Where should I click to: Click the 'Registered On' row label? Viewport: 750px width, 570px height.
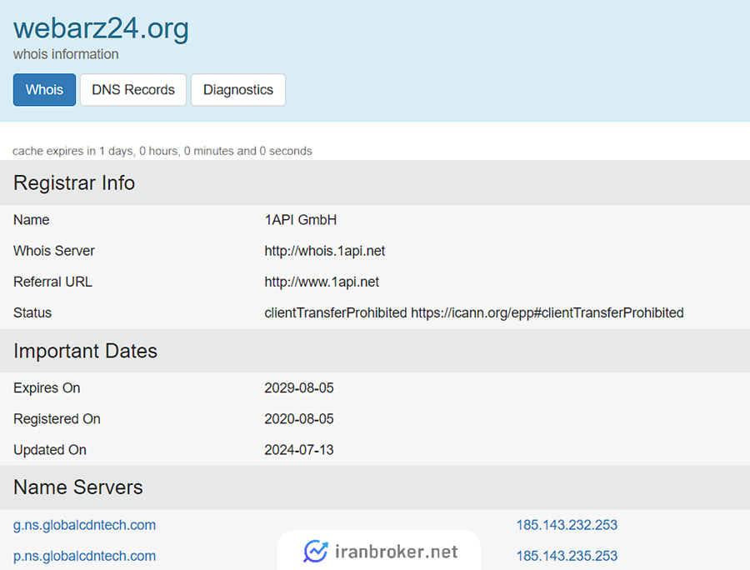coord(57,419)
